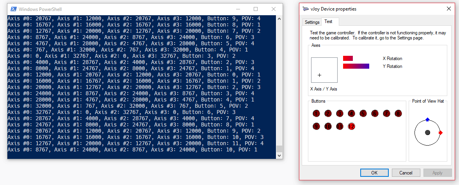
Task: Click the red POV hat right arrow
Action: (x=441, y=133)
